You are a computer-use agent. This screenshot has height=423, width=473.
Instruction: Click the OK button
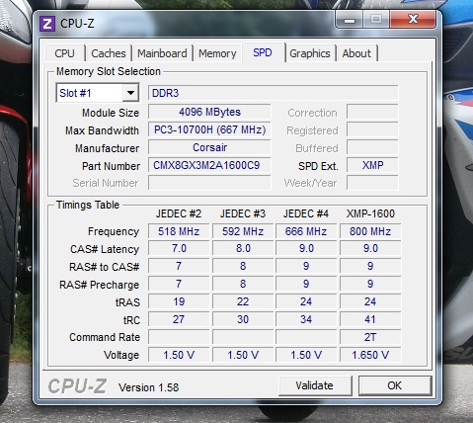(x=395, y=385)
